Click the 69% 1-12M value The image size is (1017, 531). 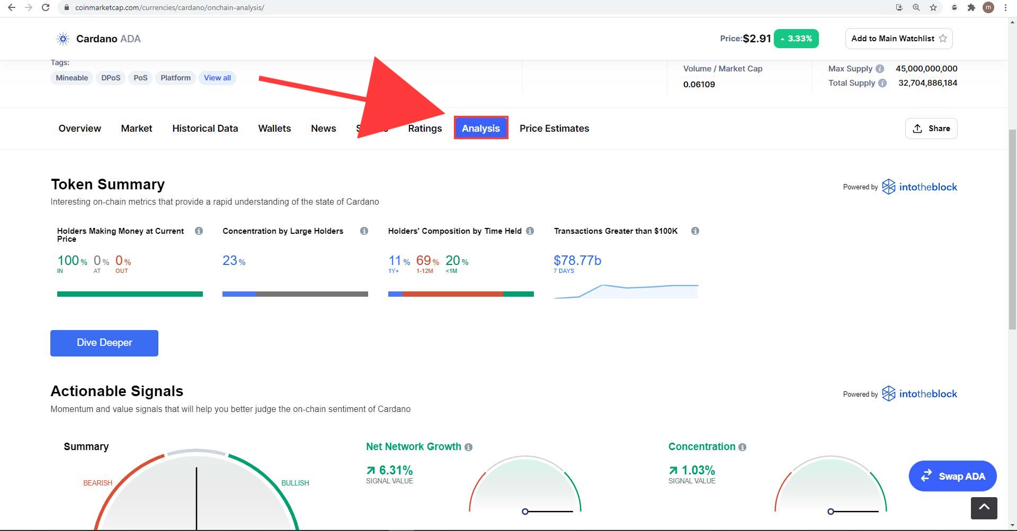427,261
